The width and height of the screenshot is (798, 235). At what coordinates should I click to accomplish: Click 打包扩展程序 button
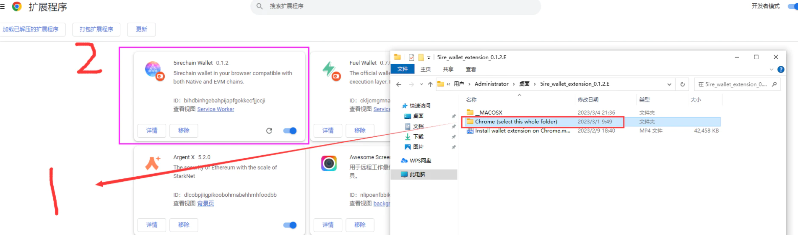(96, 29)
